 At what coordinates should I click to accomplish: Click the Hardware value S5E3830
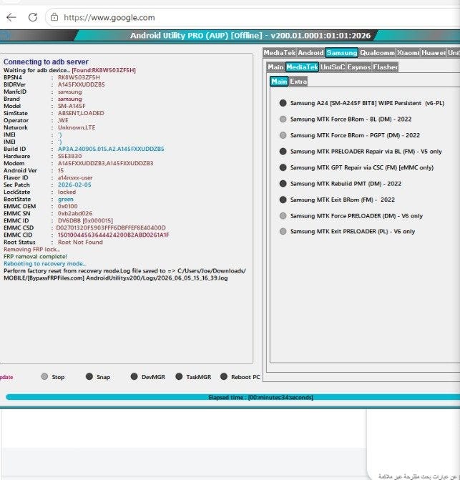click(70, 156)
